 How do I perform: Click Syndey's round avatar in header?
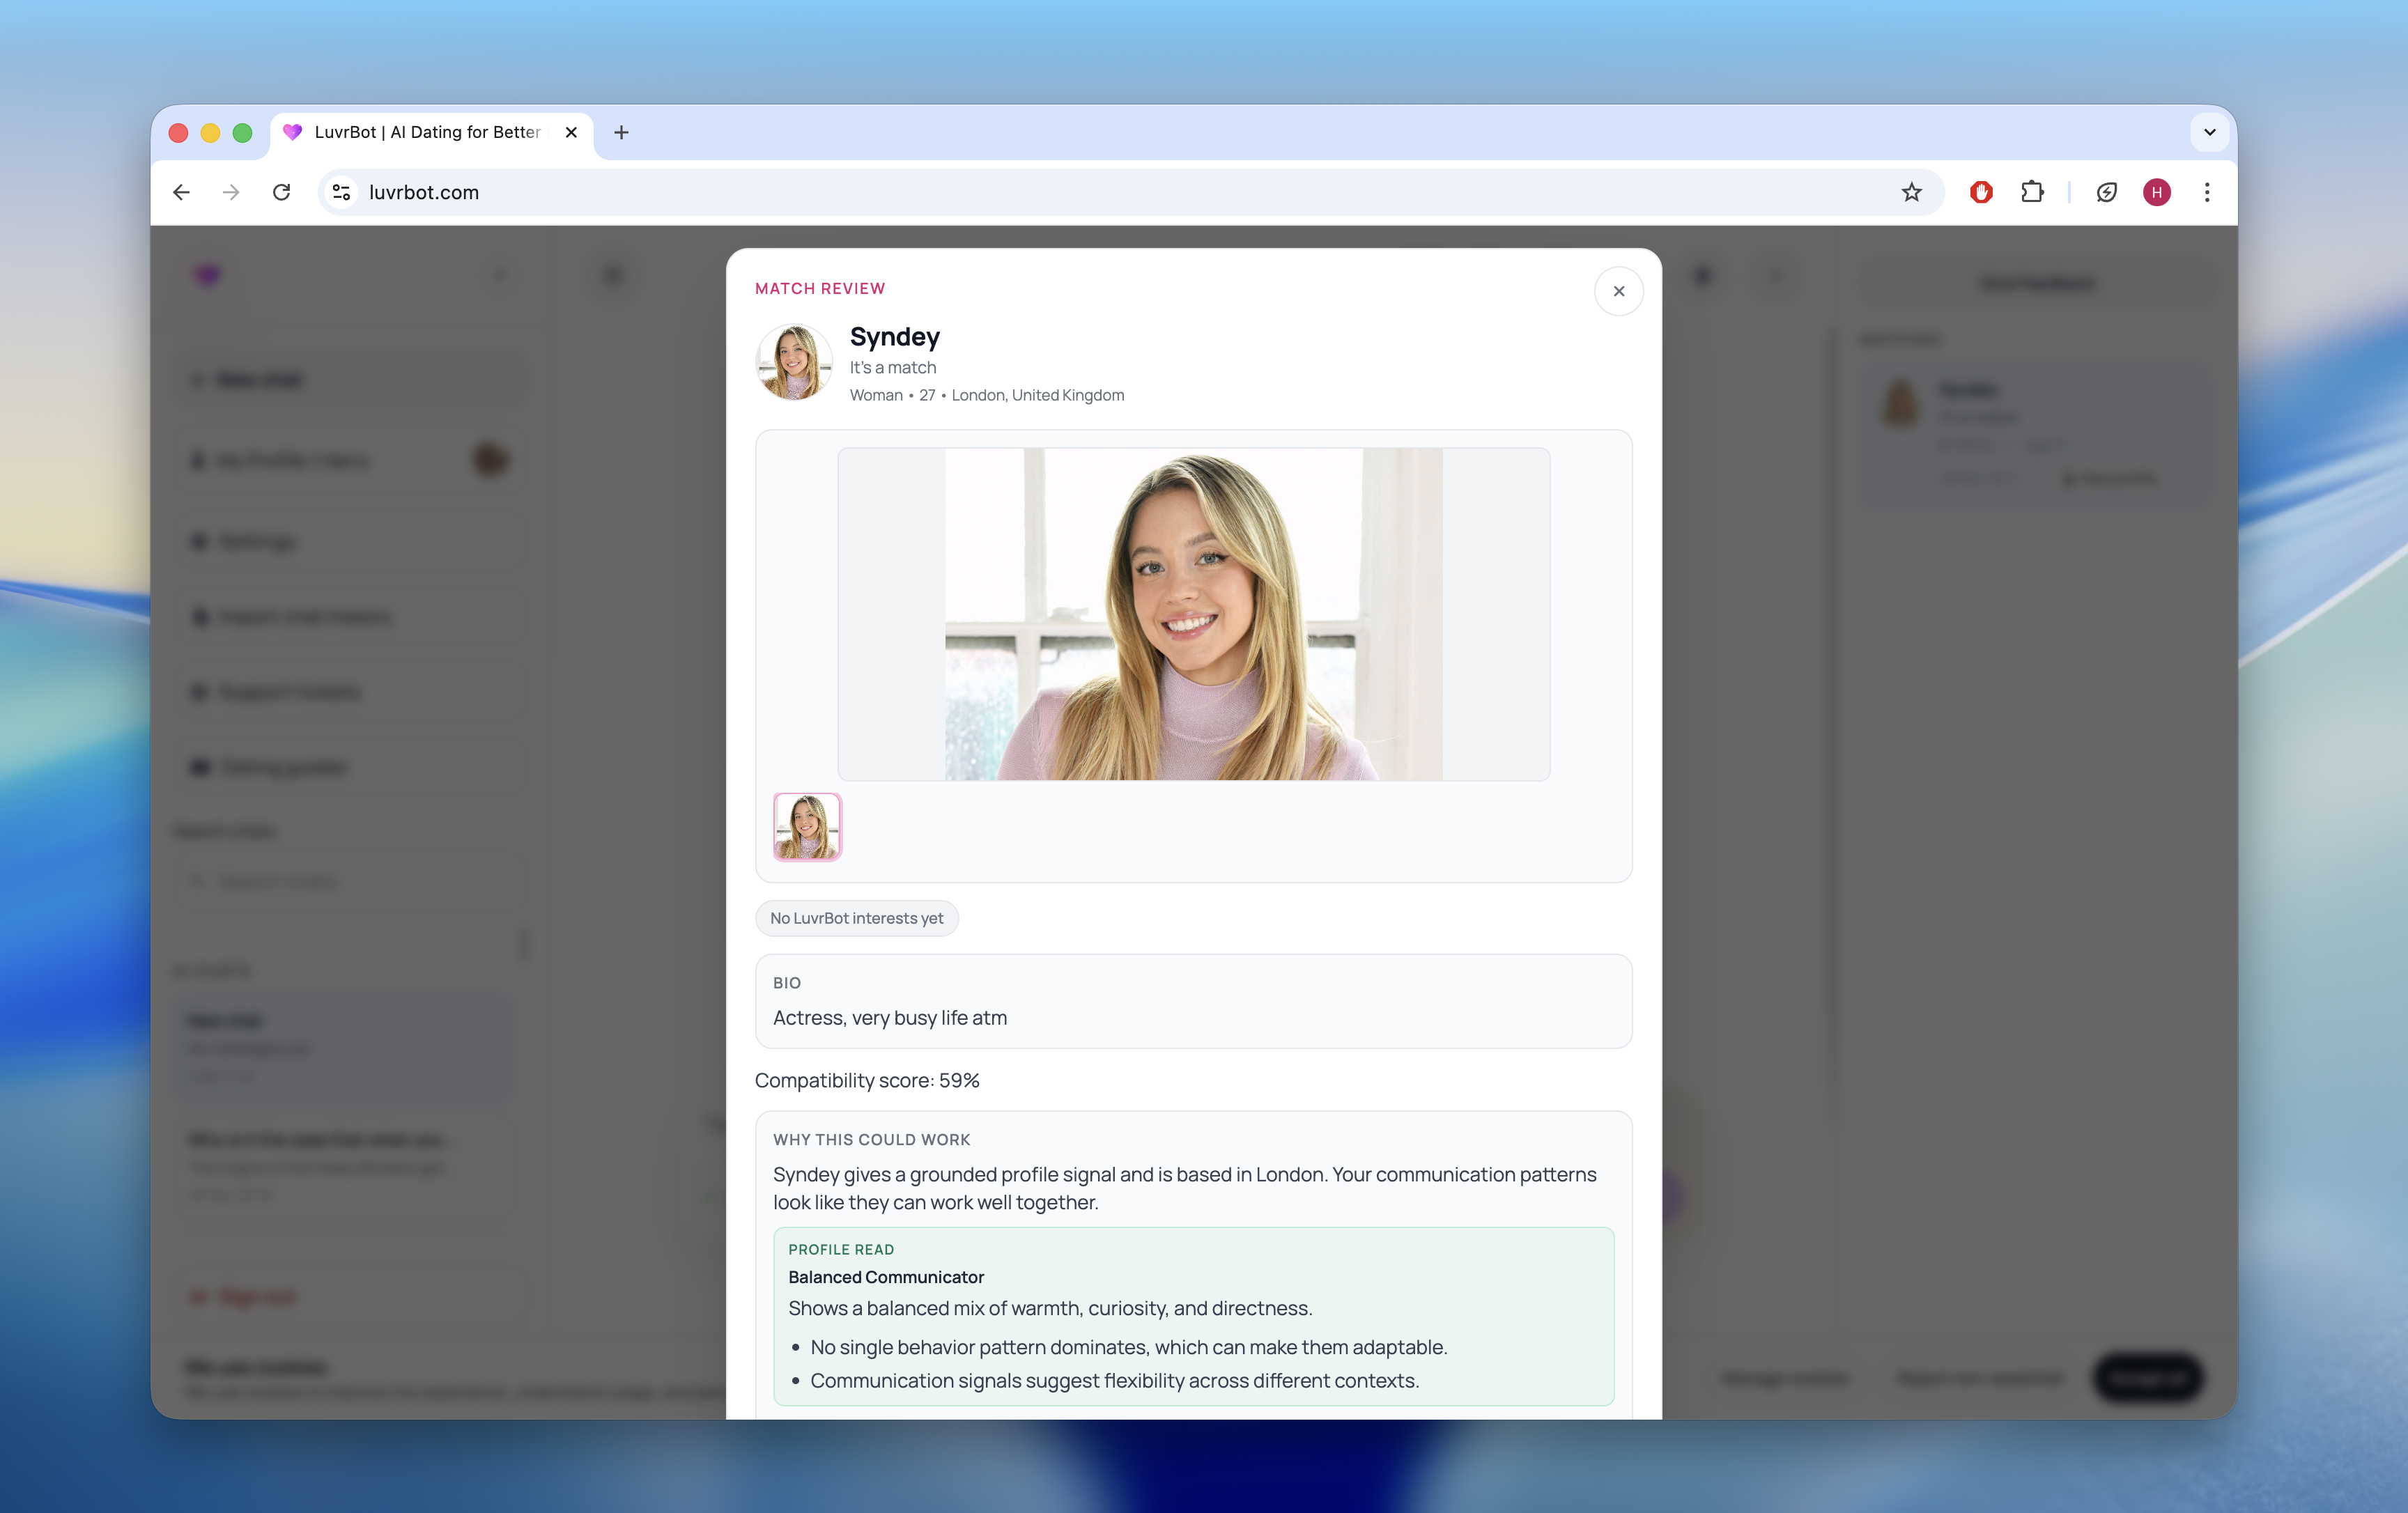[x=794, y=362]
